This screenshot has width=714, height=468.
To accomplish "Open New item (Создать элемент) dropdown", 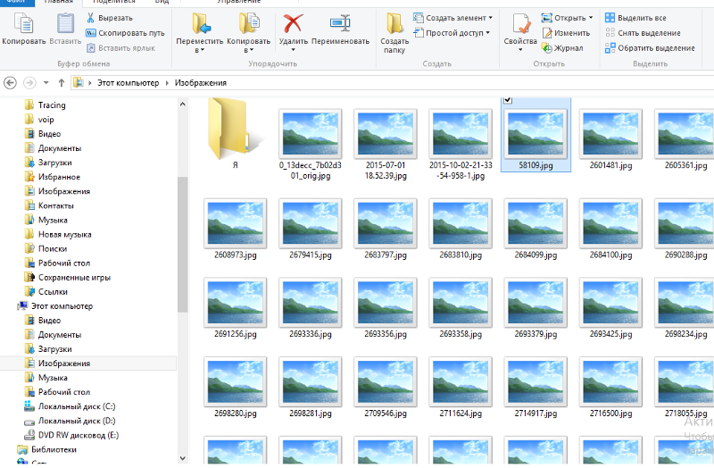I will 452,18.
